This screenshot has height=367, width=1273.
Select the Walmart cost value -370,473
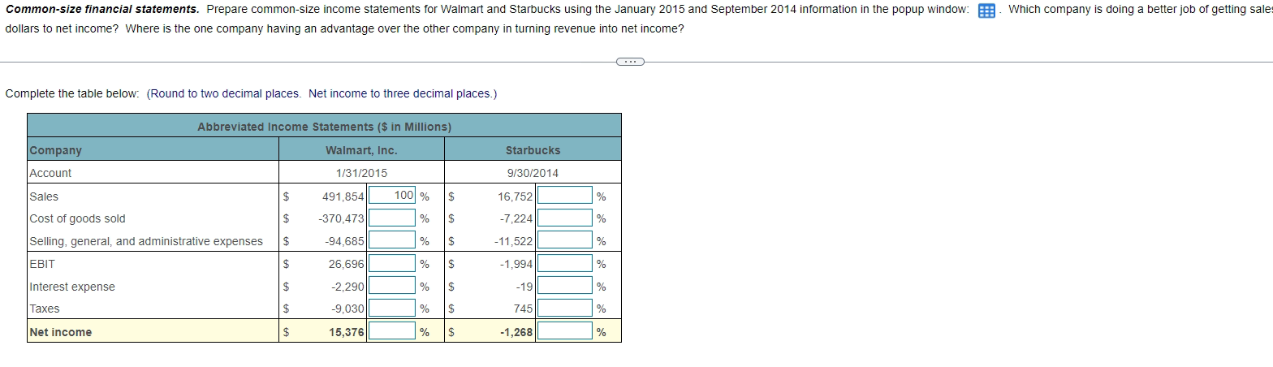341,219
